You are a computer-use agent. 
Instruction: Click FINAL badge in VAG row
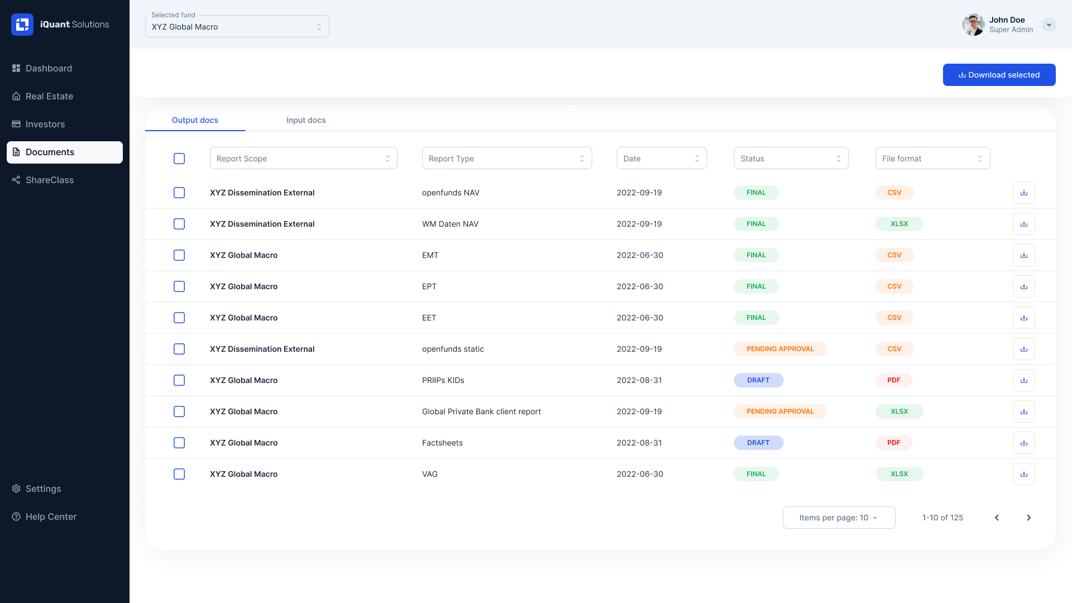coord(756,474)
